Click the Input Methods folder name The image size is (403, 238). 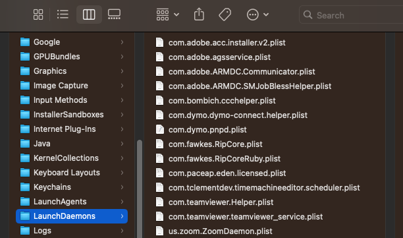[61, 100]
